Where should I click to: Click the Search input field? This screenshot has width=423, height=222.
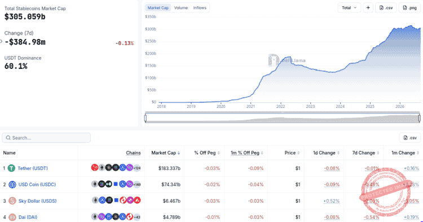pos(46,138)
